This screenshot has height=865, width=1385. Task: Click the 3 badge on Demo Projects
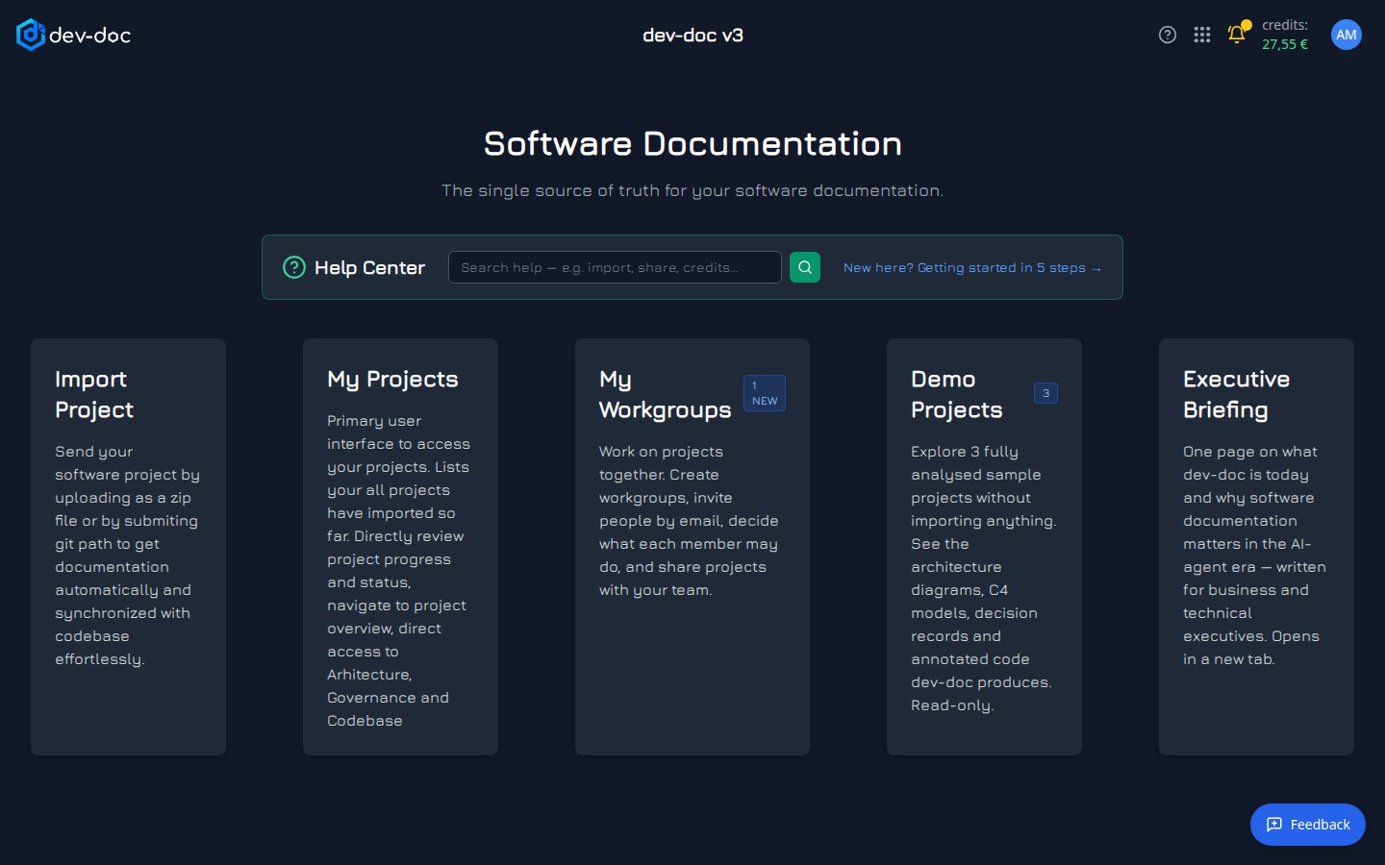1045,393
